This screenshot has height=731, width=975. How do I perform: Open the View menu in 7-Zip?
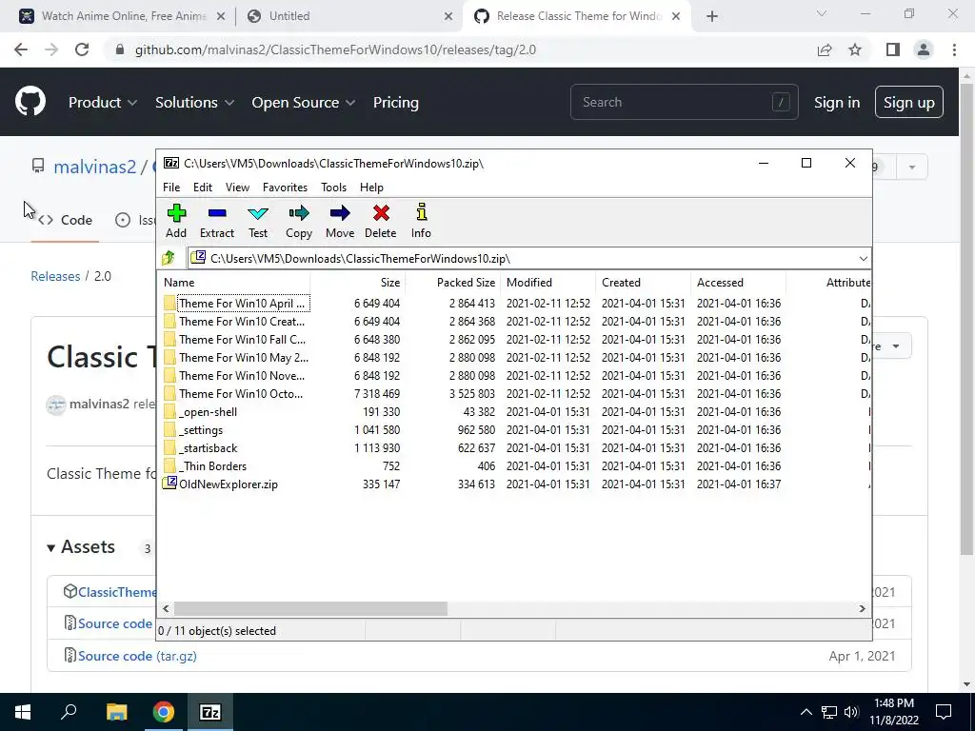click(237, 188)
